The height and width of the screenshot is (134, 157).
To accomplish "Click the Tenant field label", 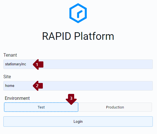I will tap(10, 55).
